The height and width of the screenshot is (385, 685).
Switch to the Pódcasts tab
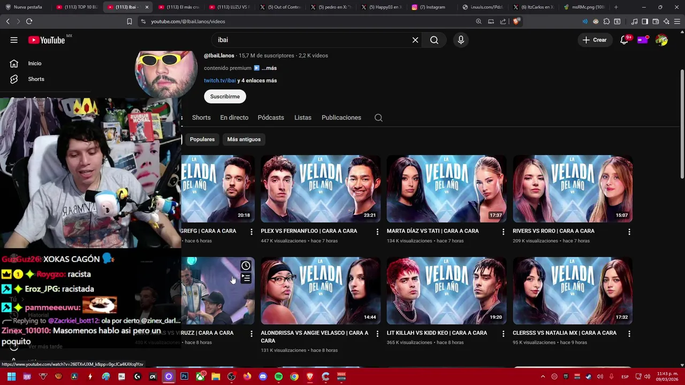coord(271,118)
